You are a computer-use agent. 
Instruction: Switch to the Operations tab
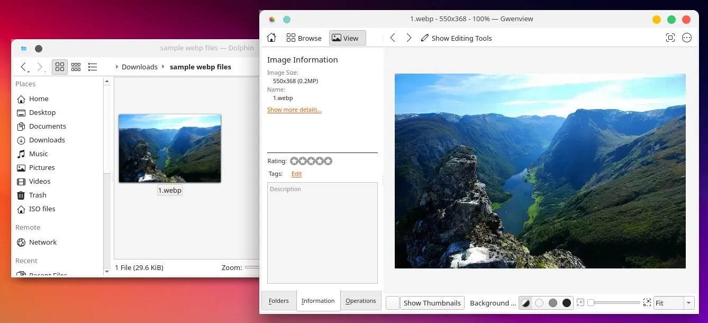tap(360, 300)
